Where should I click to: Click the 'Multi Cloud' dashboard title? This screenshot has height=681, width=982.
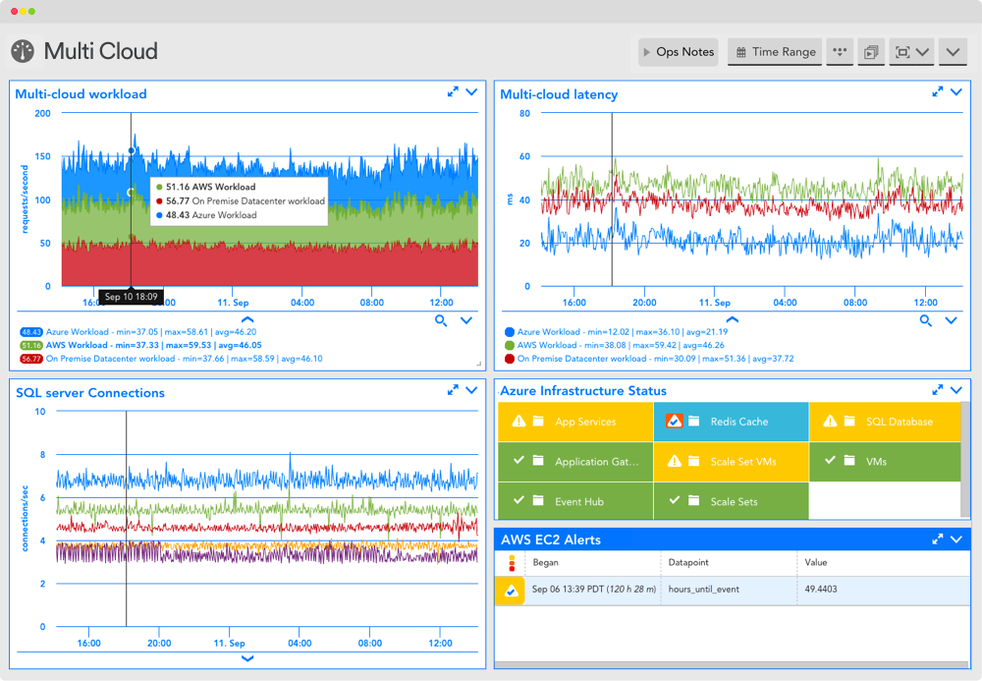(101, 51)
